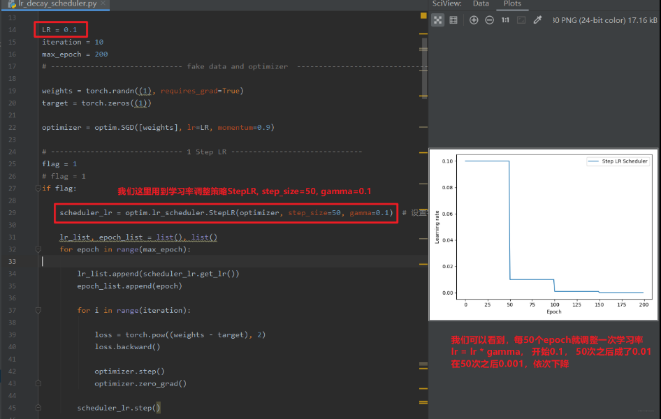
Task: Click the 'step_size=50' argument
Action: point(314,213)
